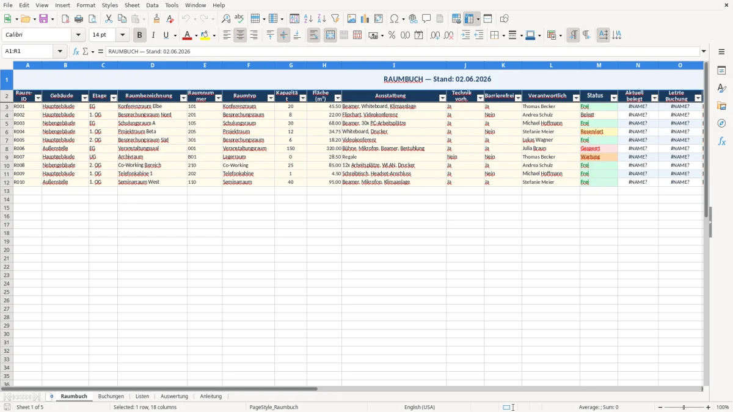
Task: Open the Format menu
Action: [x=86, y=5]
